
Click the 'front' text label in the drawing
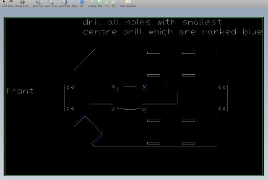(x=20, y=91)
